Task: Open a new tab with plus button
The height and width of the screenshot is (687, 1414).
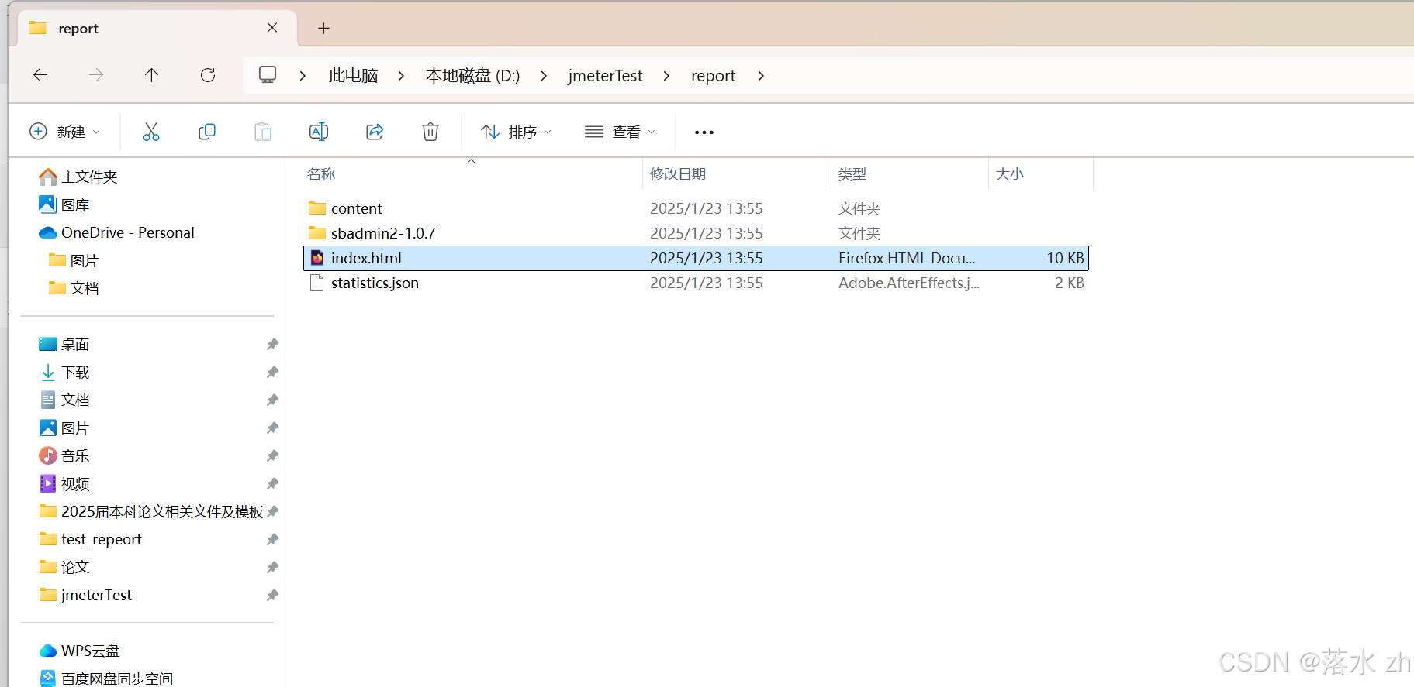Action: click(324, 29)
